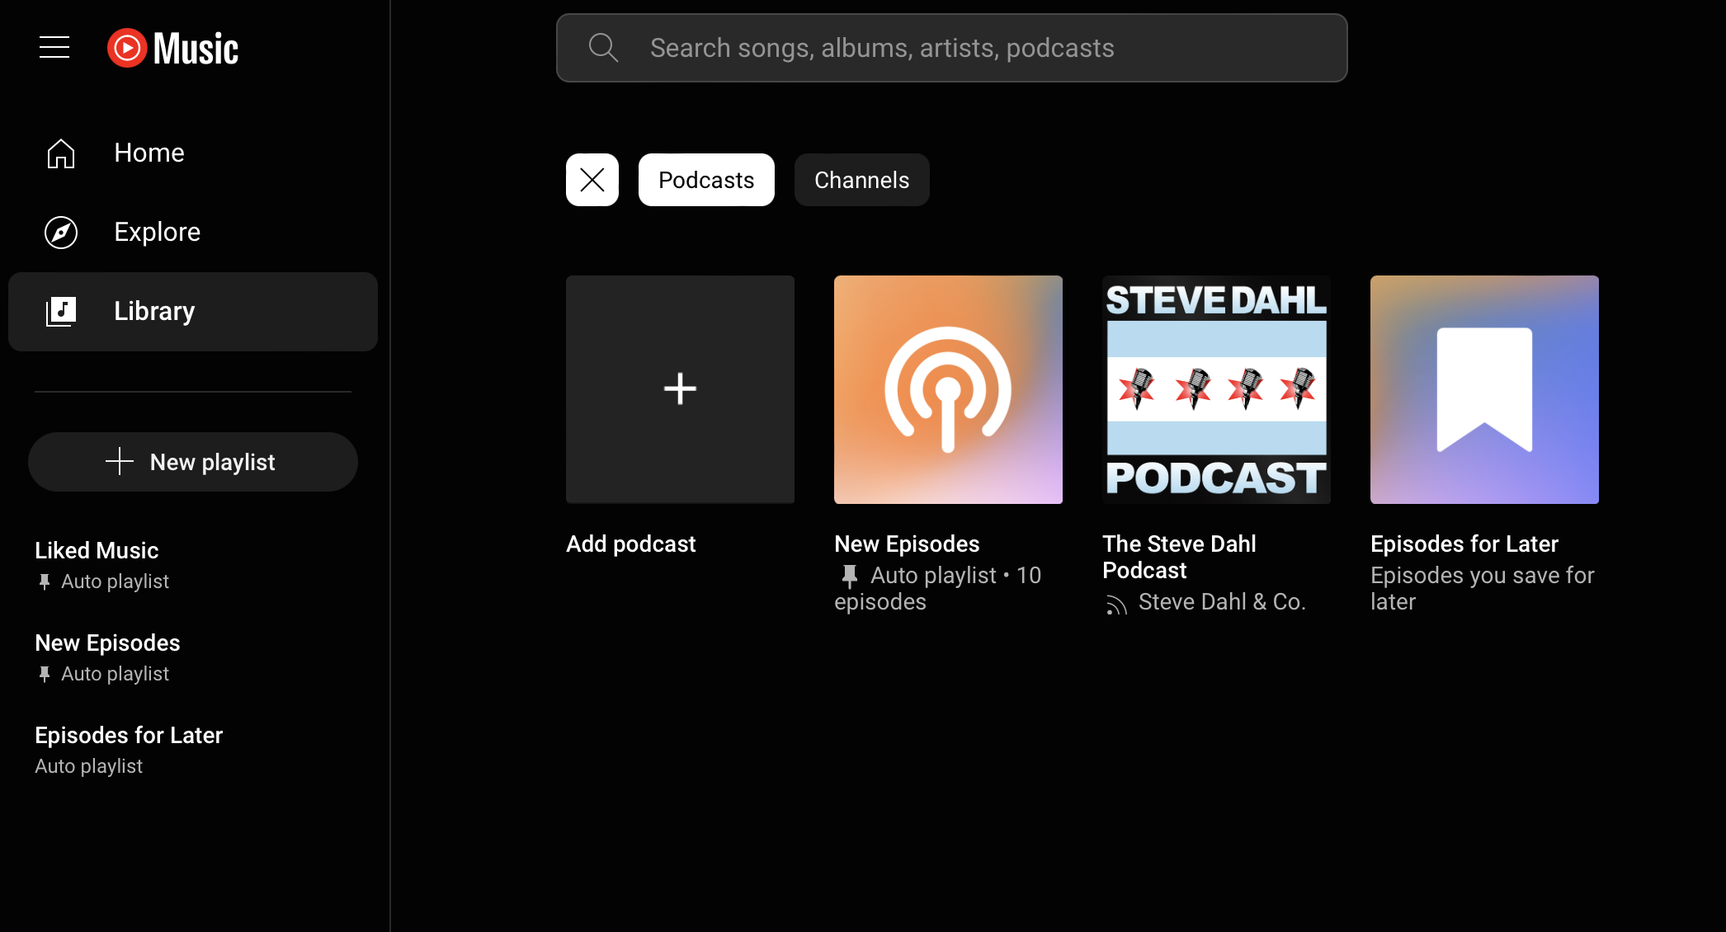Click the Add podcast title
The width and height of the screenshot is (1726, 932).
pyautogui.click(x=631, y=544)
